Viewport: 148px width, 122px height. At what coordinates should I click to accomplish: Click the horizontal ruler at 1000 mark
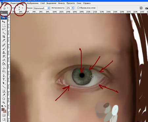[x=55, y=12]
